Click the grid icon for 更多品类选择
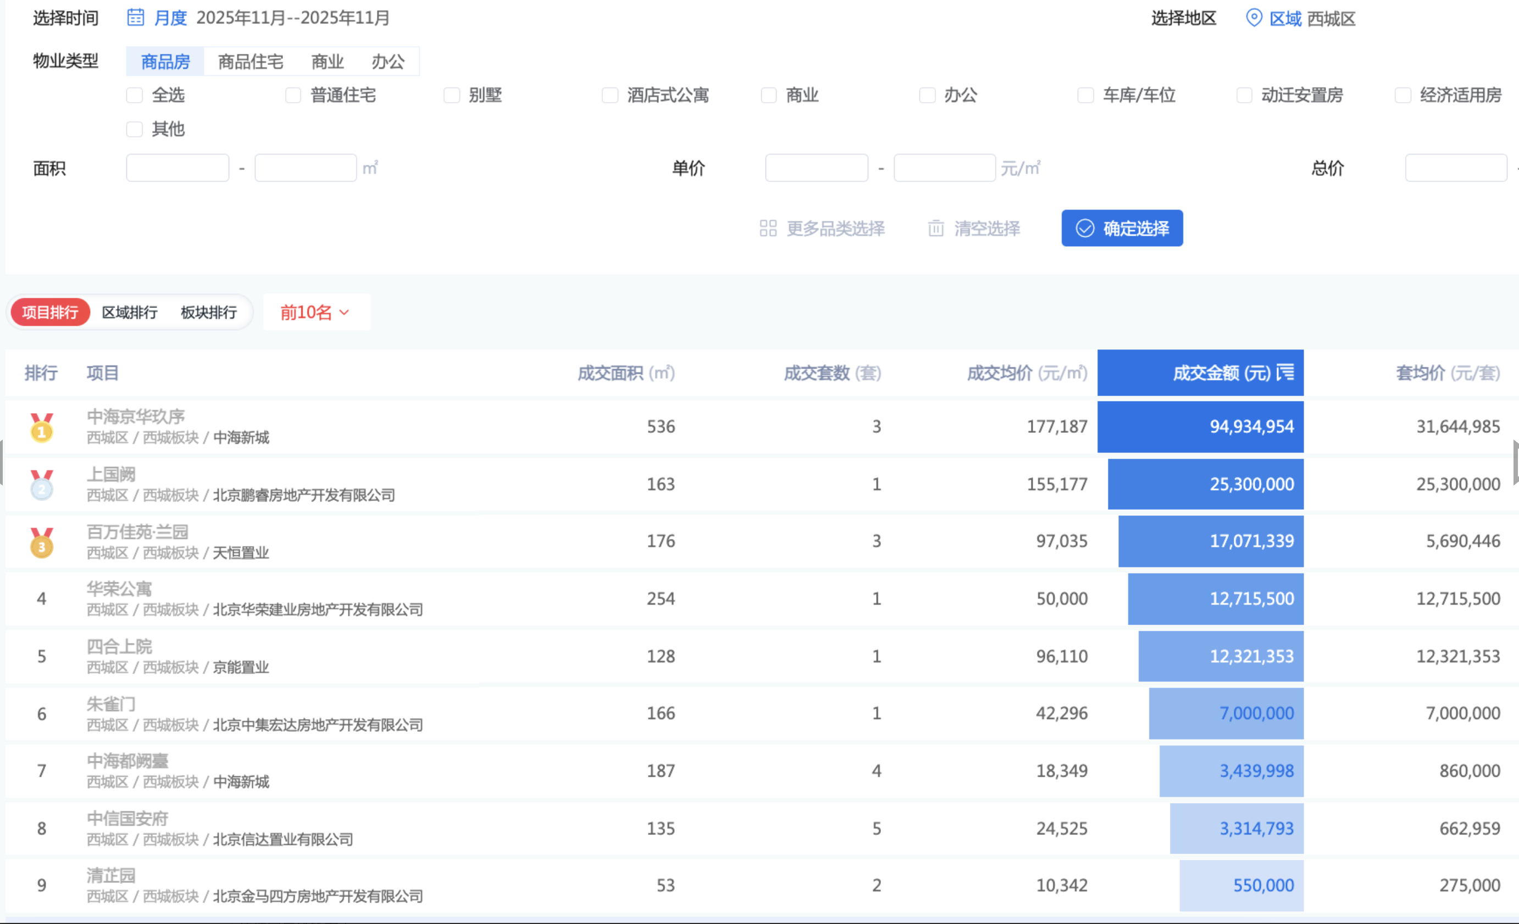The width and height of the screenshot is (1519, 924). pos(768,228)
